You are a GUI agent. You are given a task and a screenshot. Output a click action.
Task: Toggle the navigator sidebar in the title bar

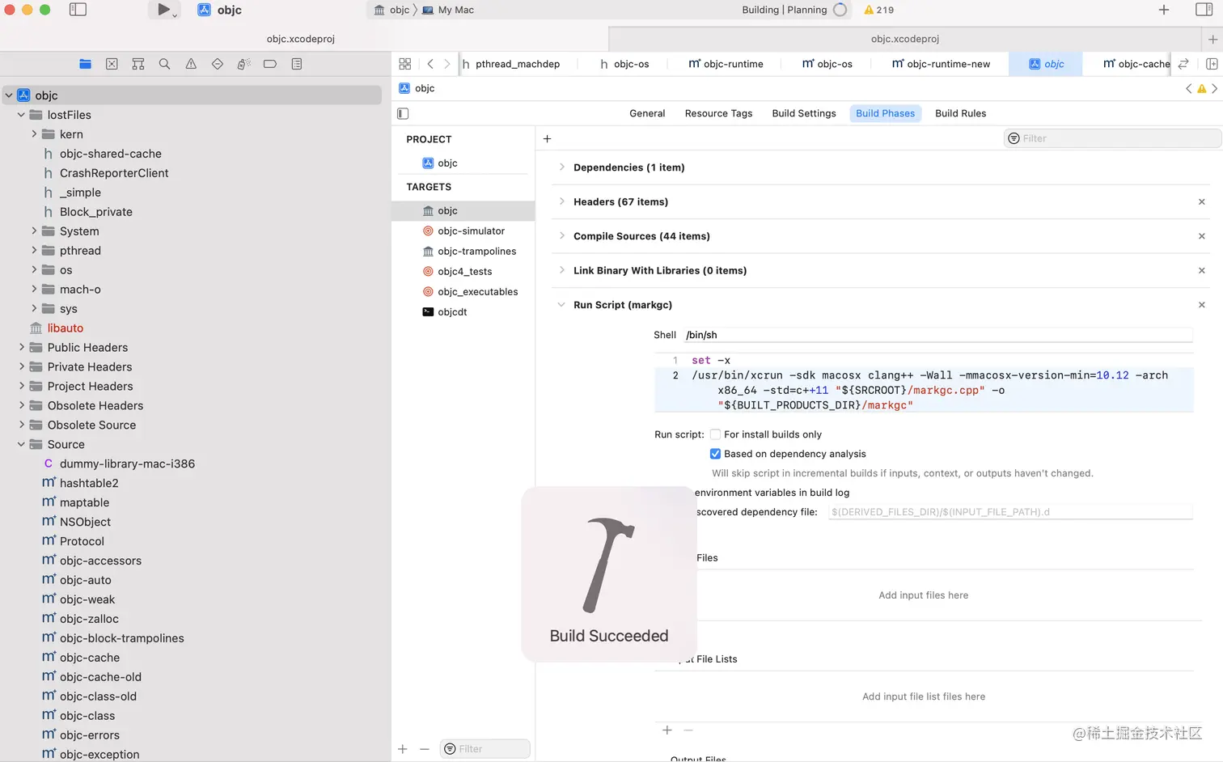click(78, 10)
